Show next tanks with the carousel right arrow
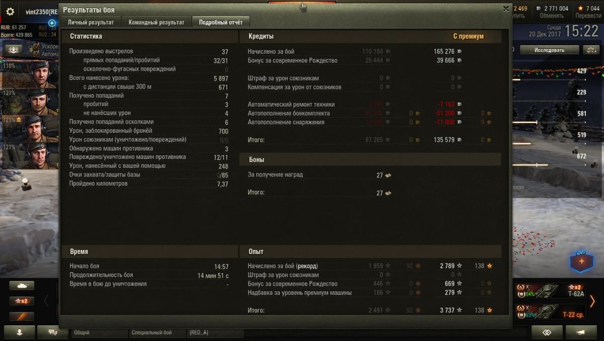This screenshot has height=341, width=604. (592, 301)
